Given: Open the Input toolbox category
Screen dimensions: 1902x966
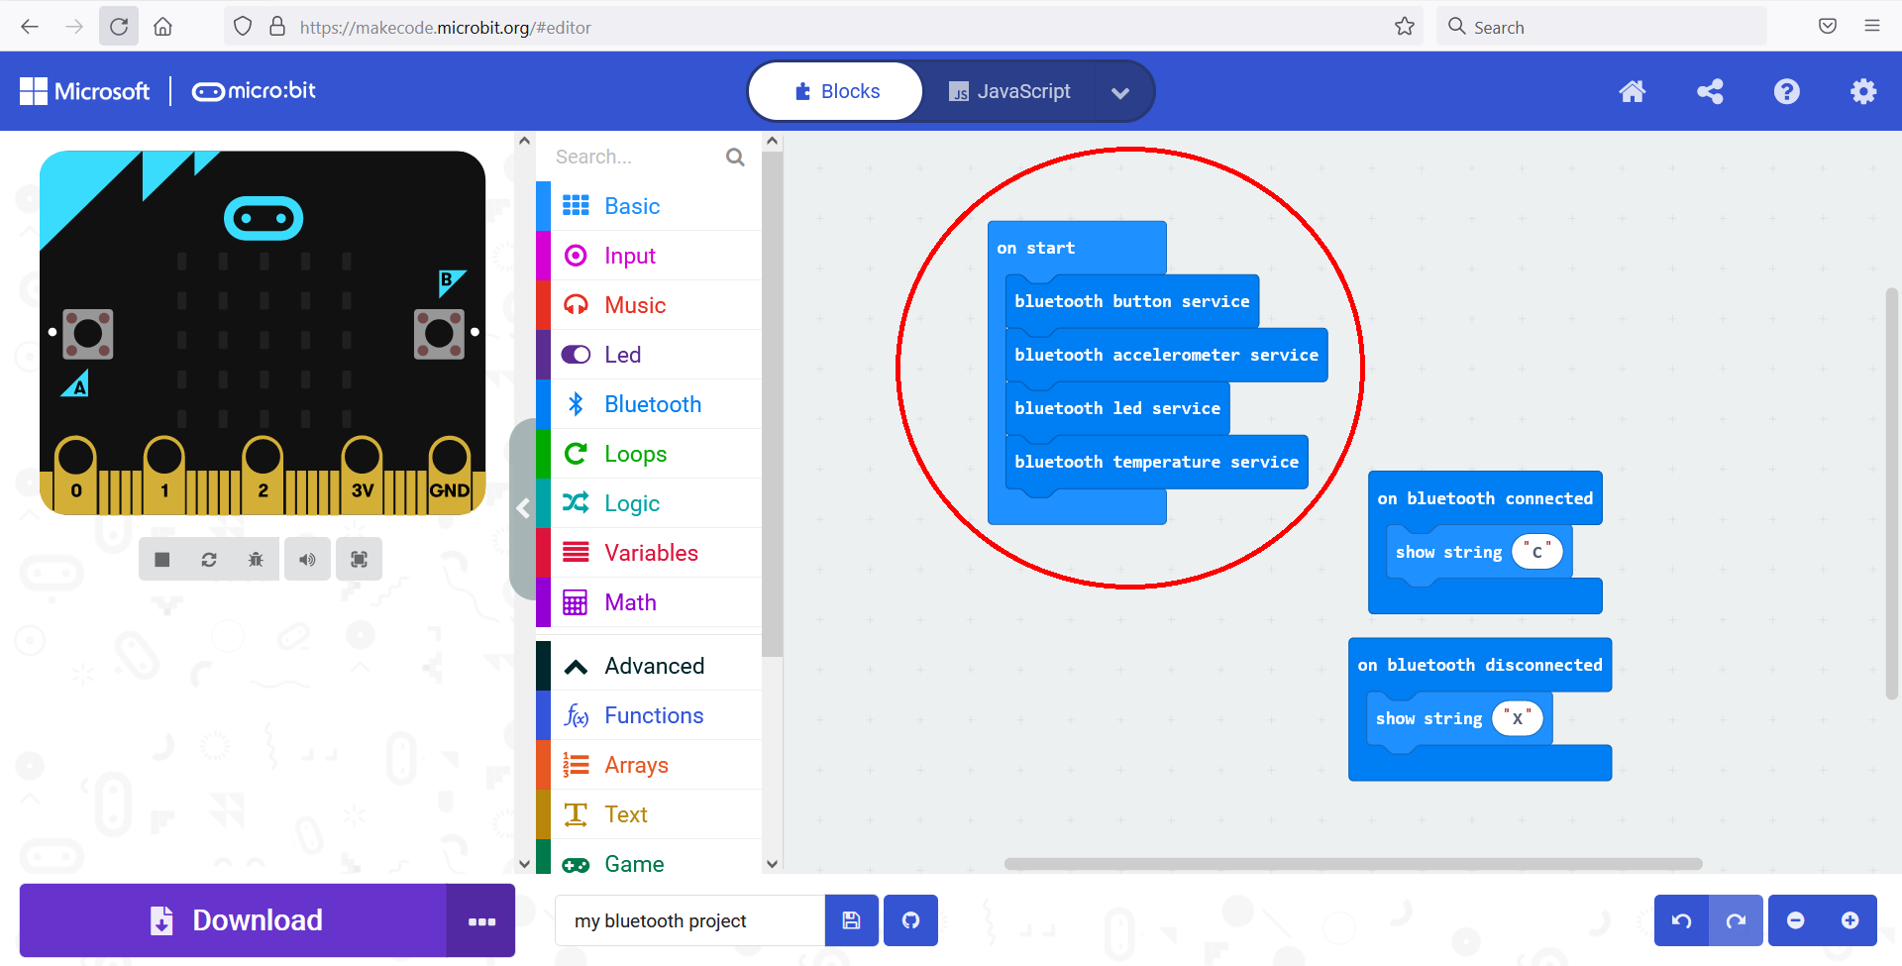Looking at the screenshot, I should (649, 256).
